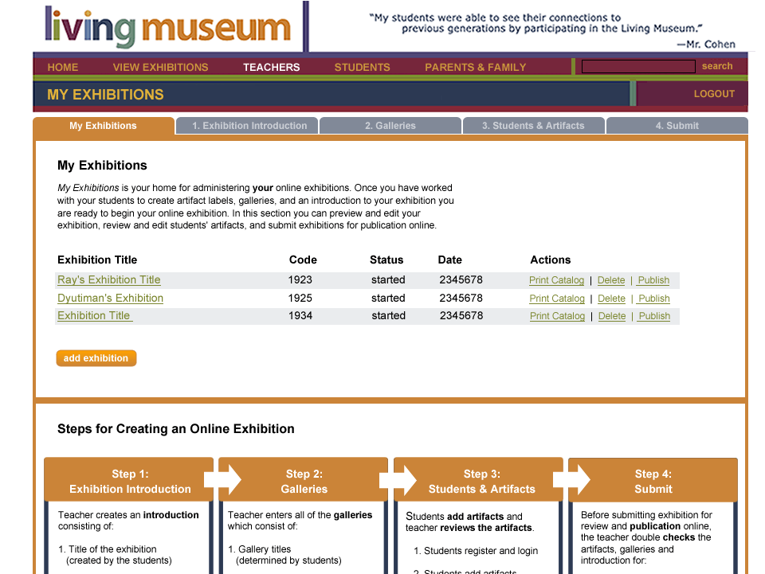This screenshot has height=574, width=765.
Task: Click the Step 4: Submit header
Action: click(653, 480)
